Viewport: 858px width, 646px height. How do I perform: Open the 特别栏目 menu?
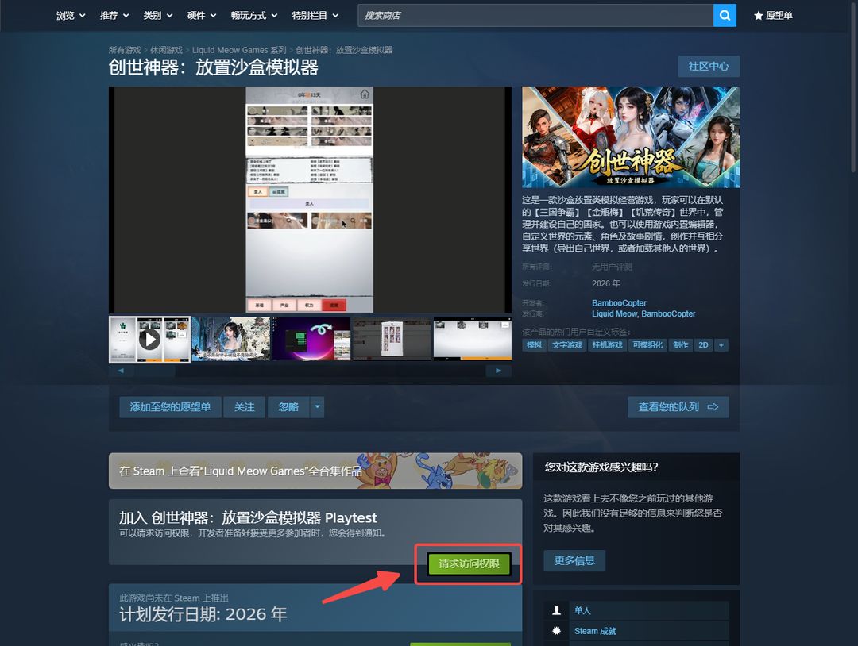[315, 16]
